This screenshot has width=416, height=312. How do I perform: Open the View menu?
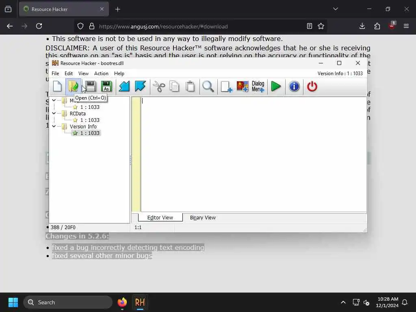83,74
